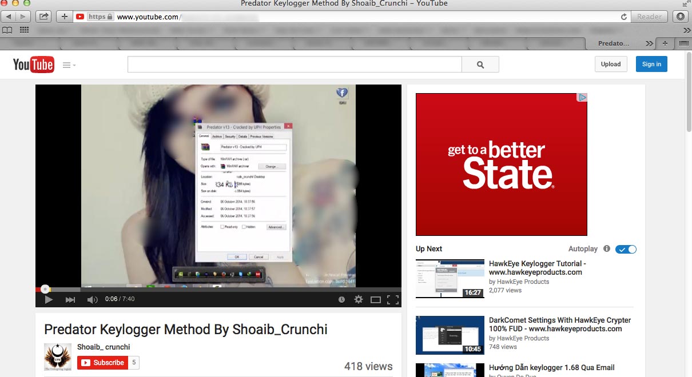Click the video progress bar scrubber
692x377 pixels.
(x=45, y=289)
